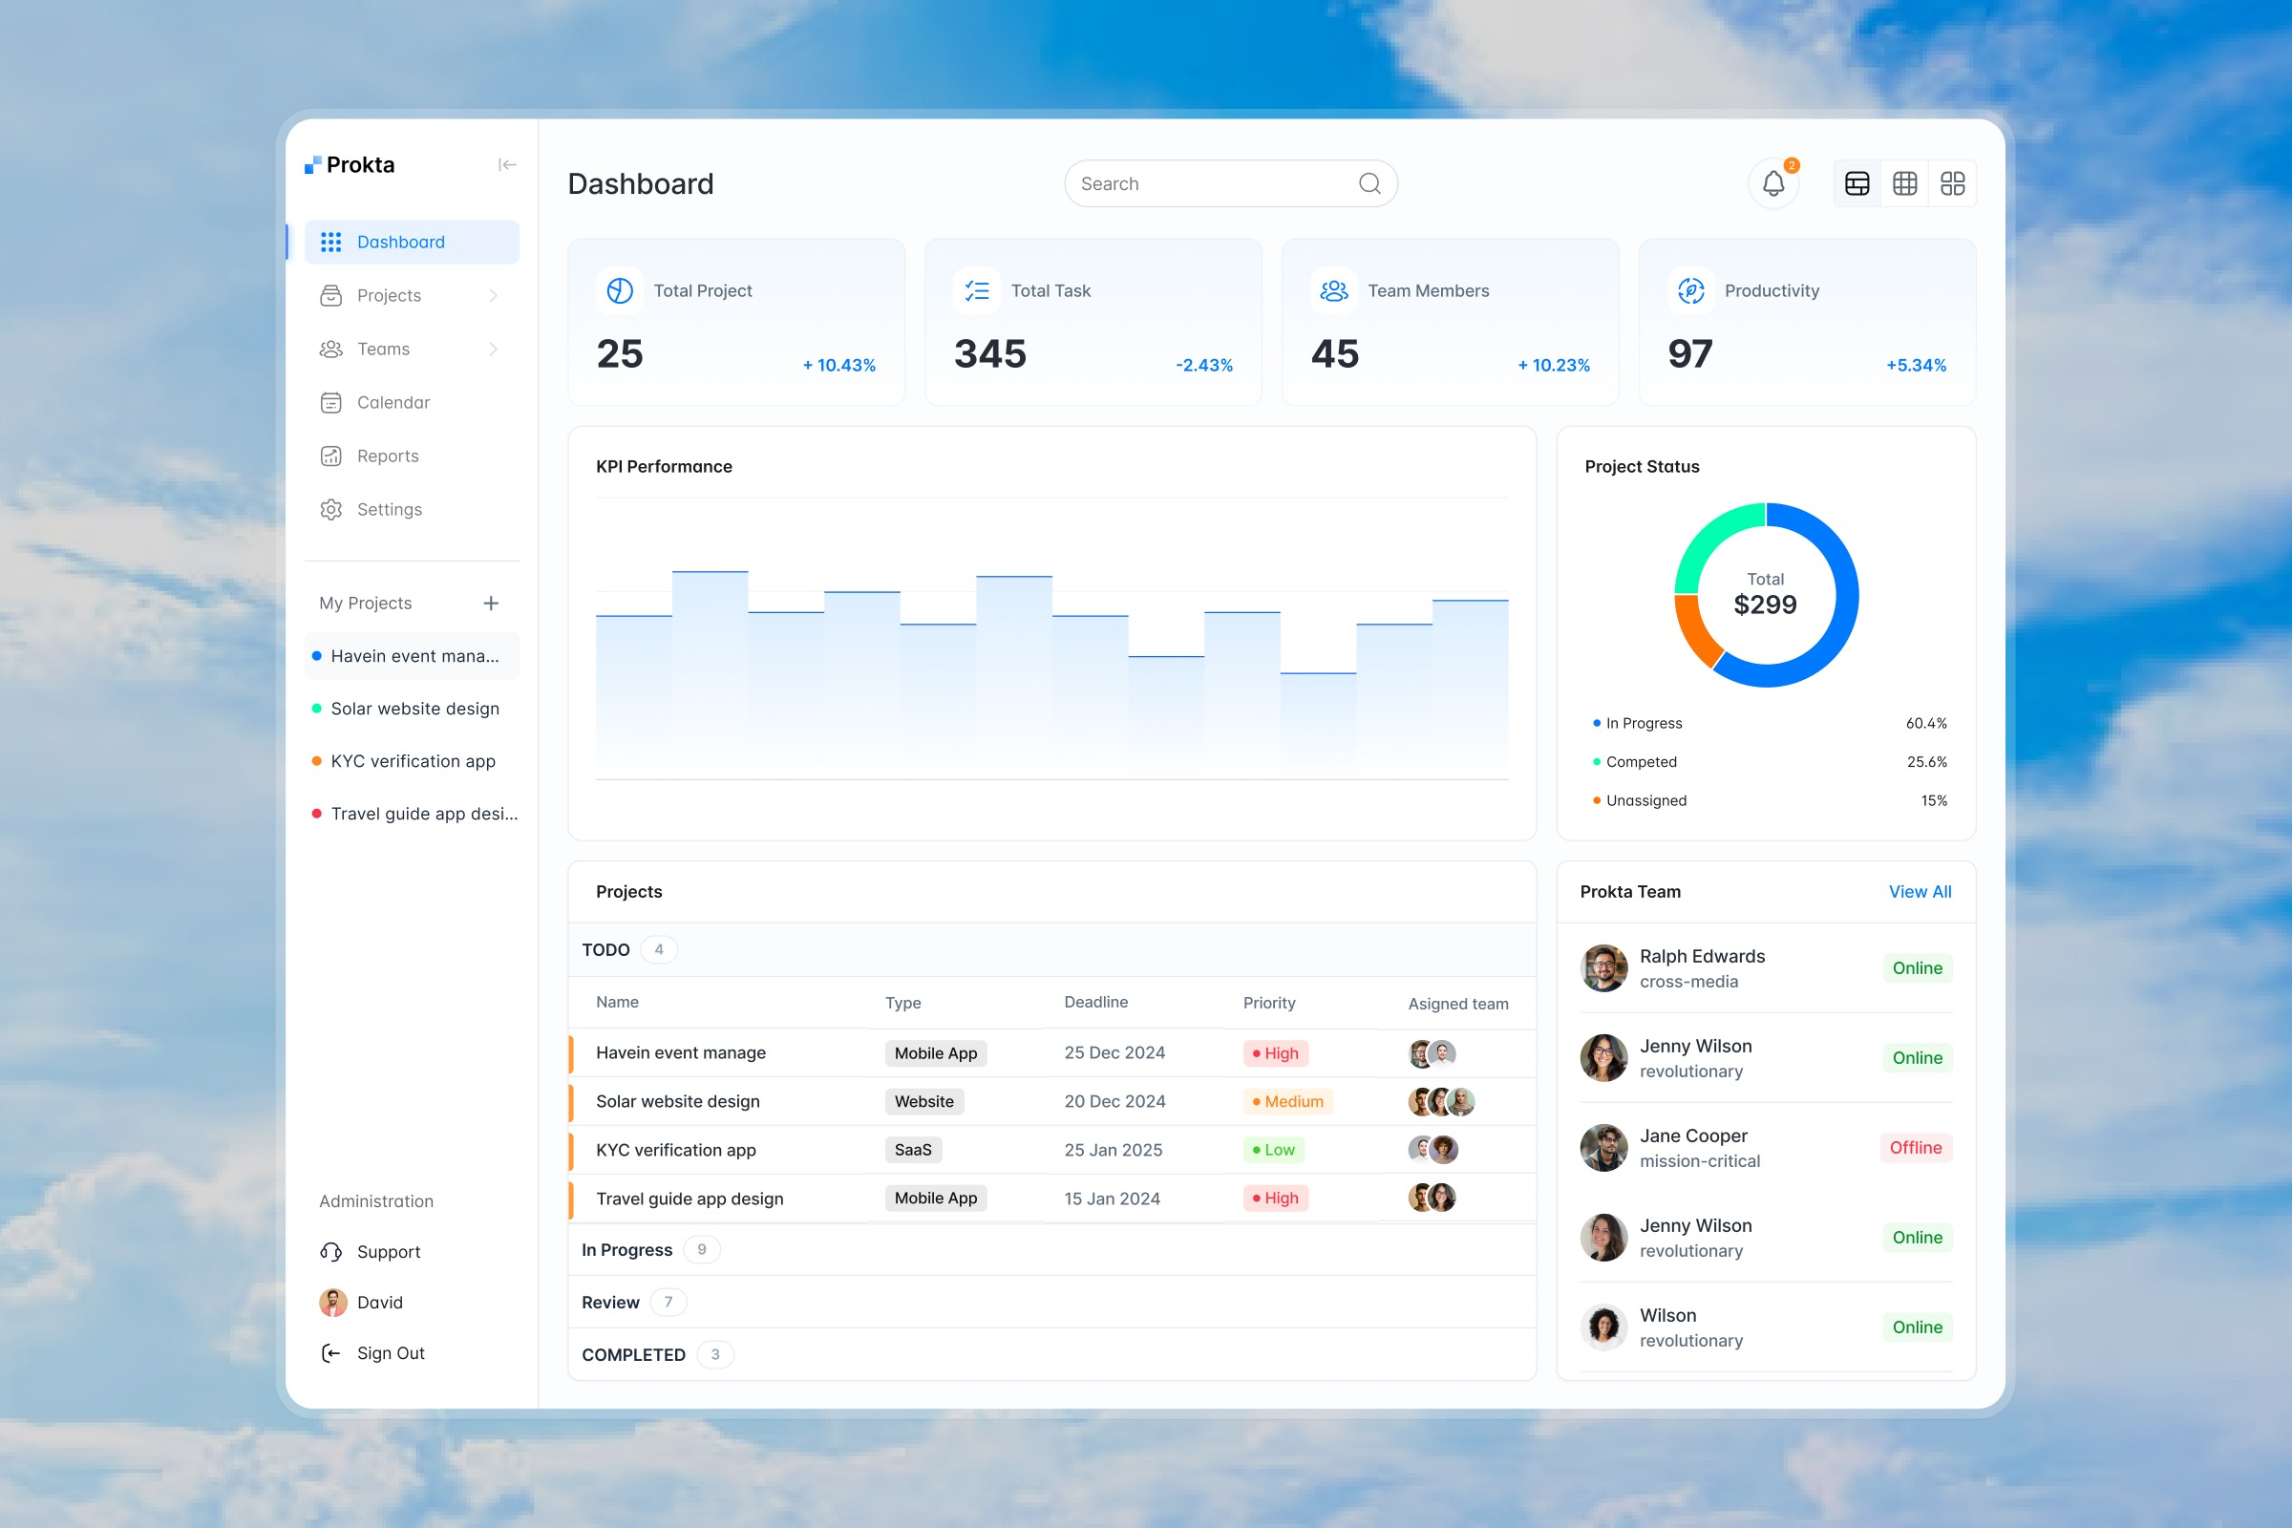
Task: Open notifications bell icon
Action: (x=1772, y=183)
